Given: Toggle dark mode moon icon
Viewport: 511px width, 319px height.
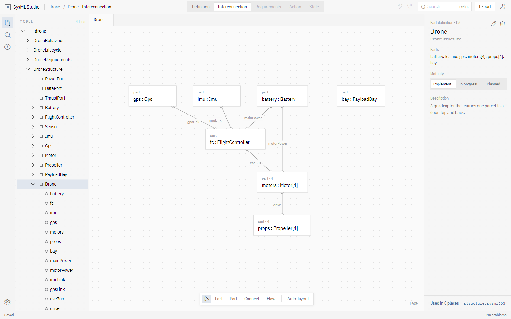Looking at the screenshot, I should (x=502, y=7).
